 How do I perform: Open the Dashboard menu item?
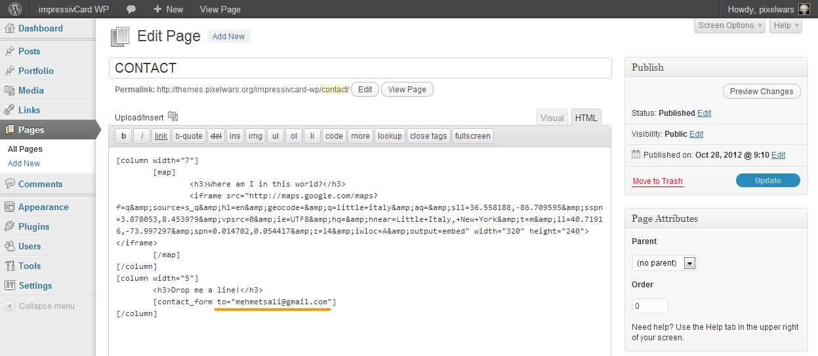pos(40,29)
